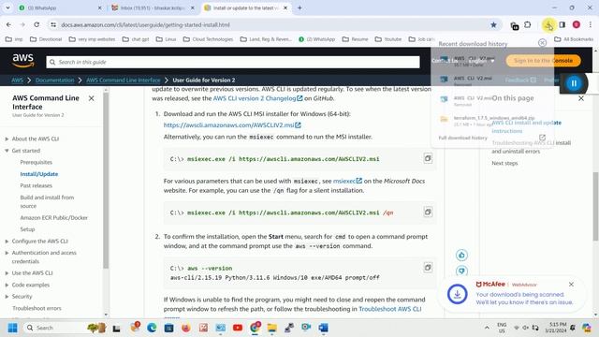Select Past releases in sidebar
This screenshot has height=337, width=599.
[36, 185]
